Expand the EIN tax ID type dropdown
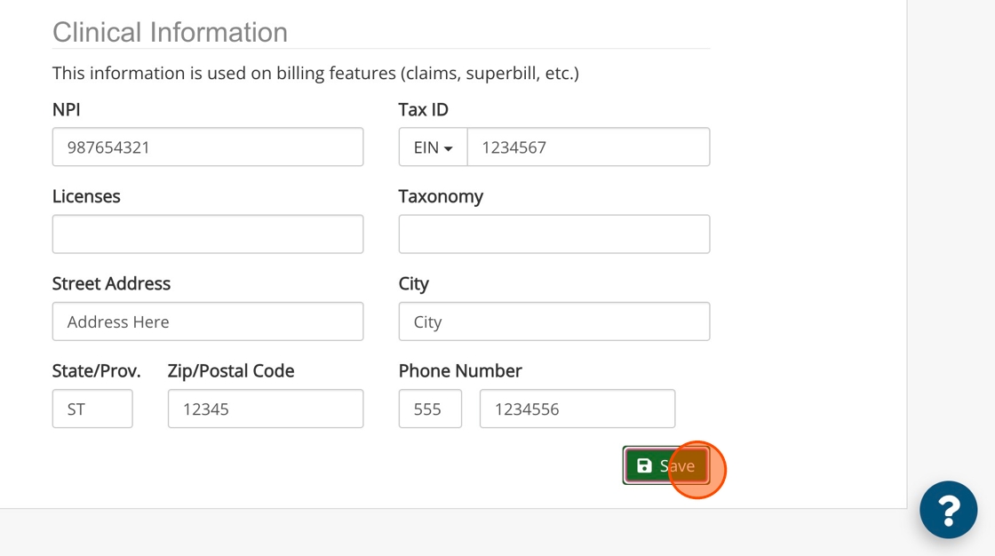 click(x=433, y=147)
